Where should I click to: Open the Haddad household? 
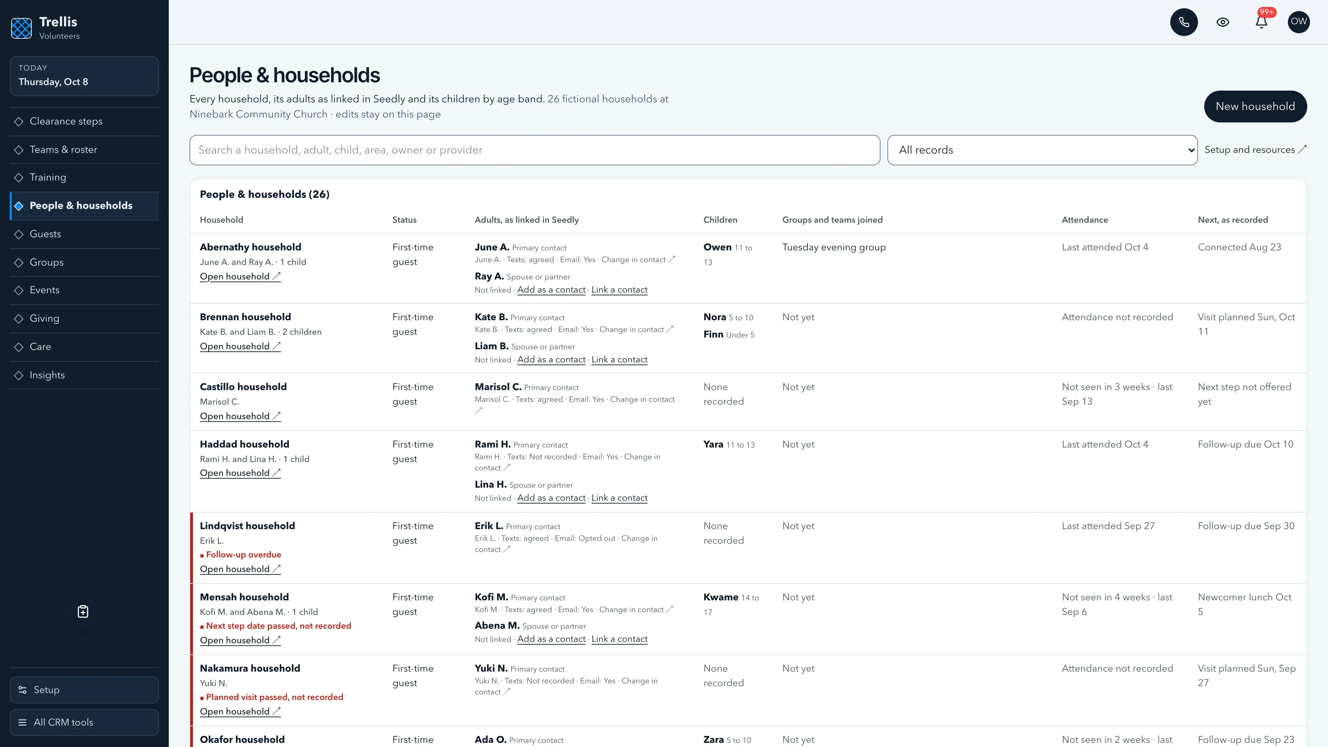click(x=240, y=473)
